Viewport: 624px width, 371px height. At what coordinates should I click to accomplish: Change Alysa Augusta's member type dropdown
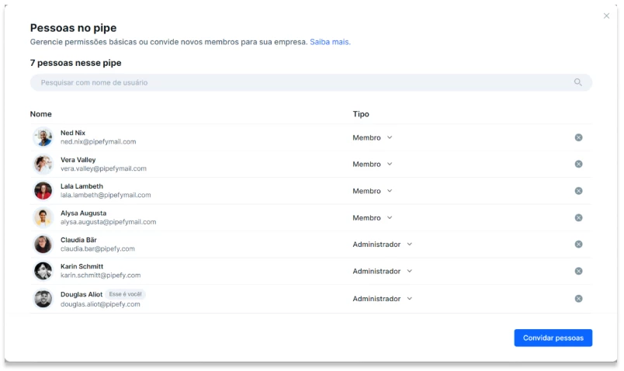click(373, 218)
